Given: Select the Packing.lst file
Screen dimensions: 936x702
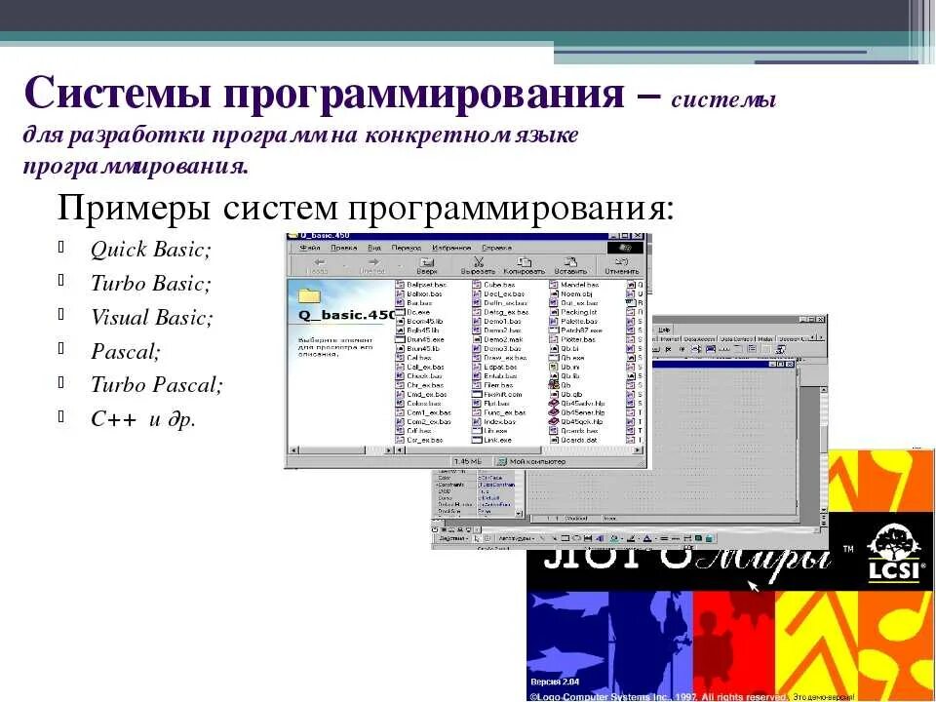Looking at the screenshot, I should (x=573, y=312).
